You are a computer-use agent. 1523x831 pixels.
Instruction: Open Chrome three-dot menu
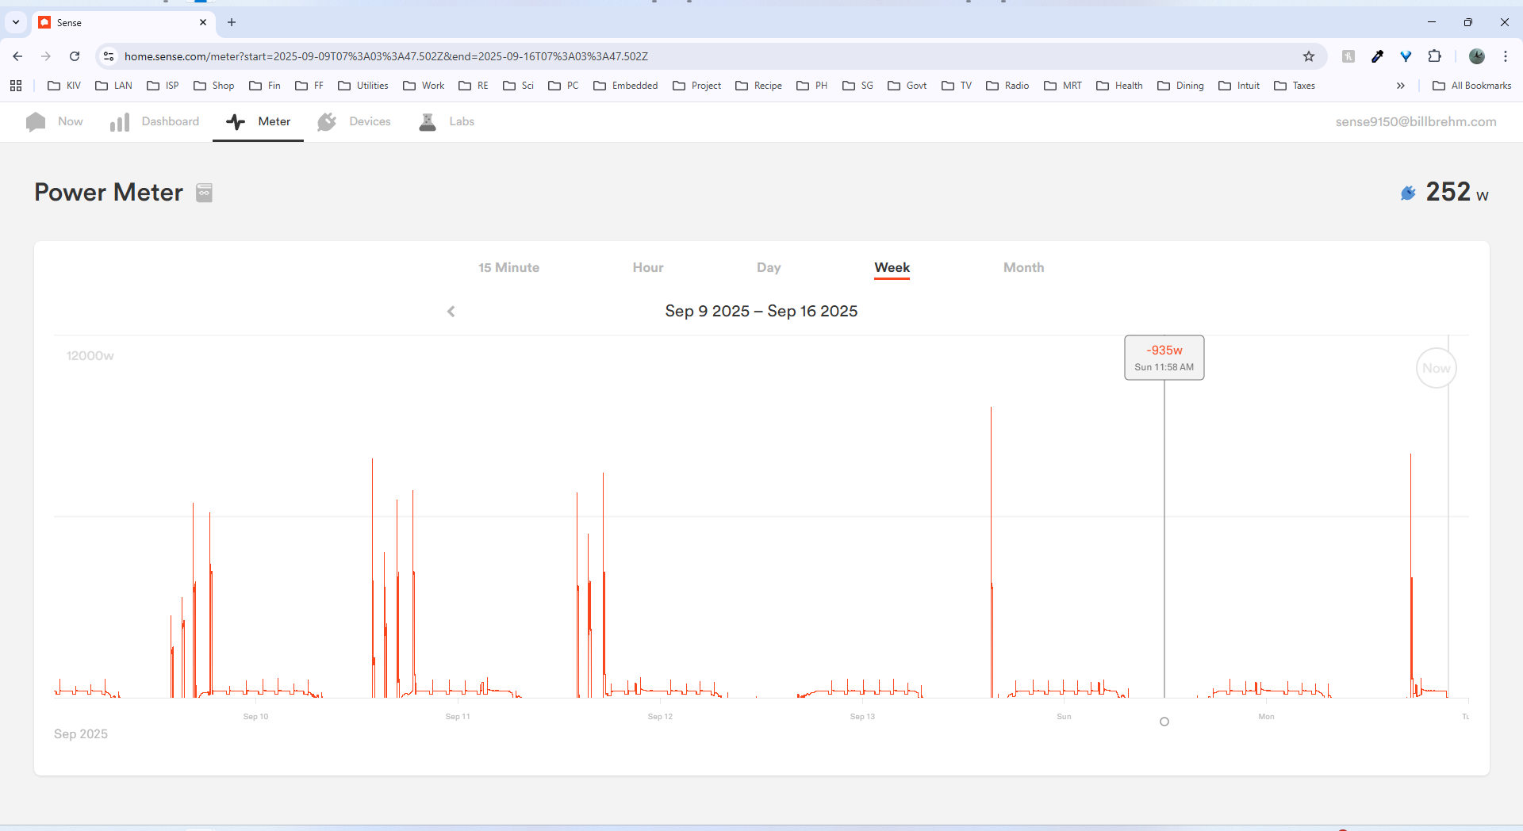click(x=1506, y=56)
